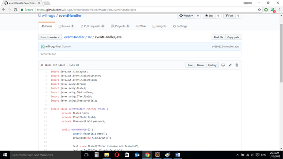Open the file History
The height and width of the screenshot is (159, 283).
212,65
